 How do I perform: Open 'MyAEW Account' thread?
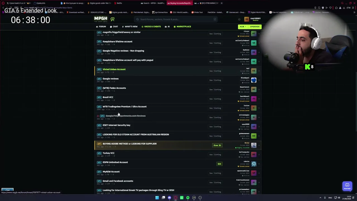[111, 172]
